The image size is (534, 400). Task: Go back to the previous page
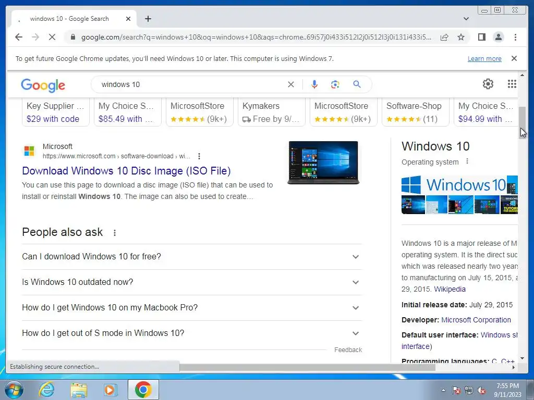19,37
